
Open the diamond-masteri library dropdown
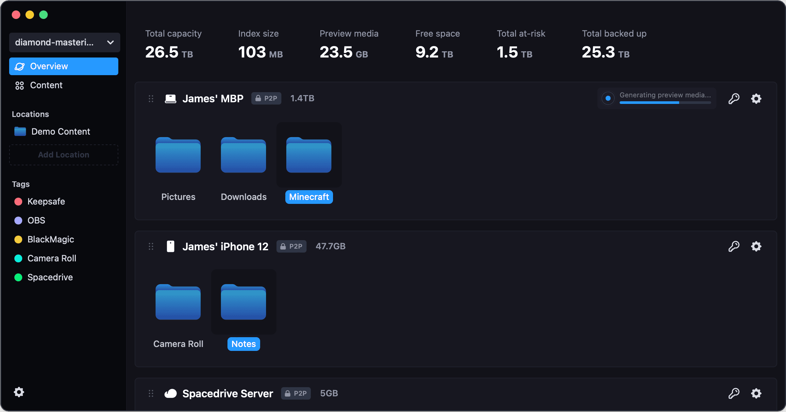click(64, 42)
